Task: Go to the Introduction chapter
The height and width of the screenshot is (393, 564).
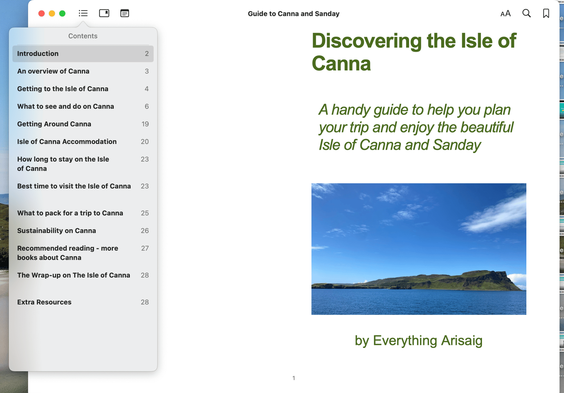Action: coord(83,54)
